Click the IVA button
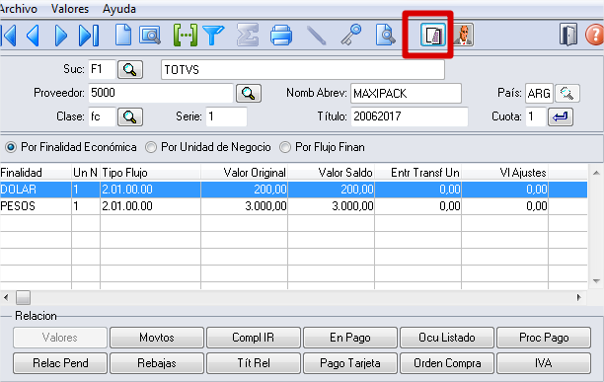Screen dimensions: 604x382 pyautogui.click(x=544, y=363)
